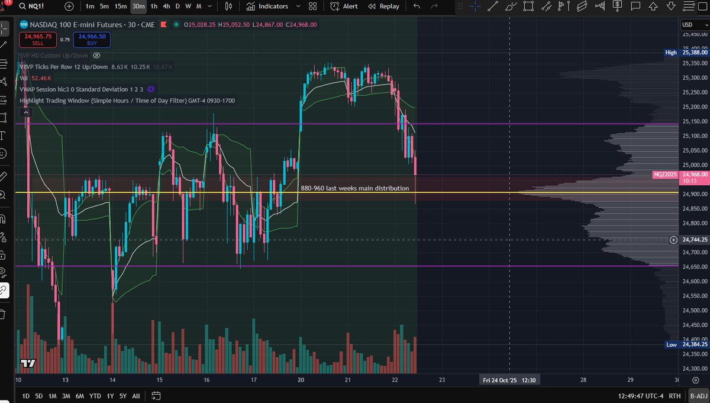
Task: Open the indicator templates grid icon
Action: [x=314, y=6]
